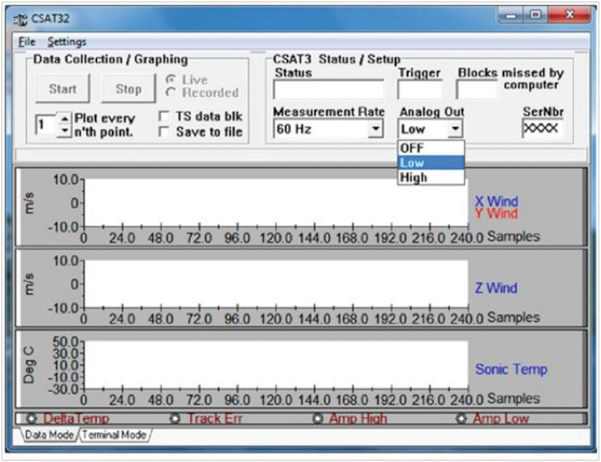Viewport: 601px width, 462px height.
Task: Click the Stop button
Action: click(128, 89)
